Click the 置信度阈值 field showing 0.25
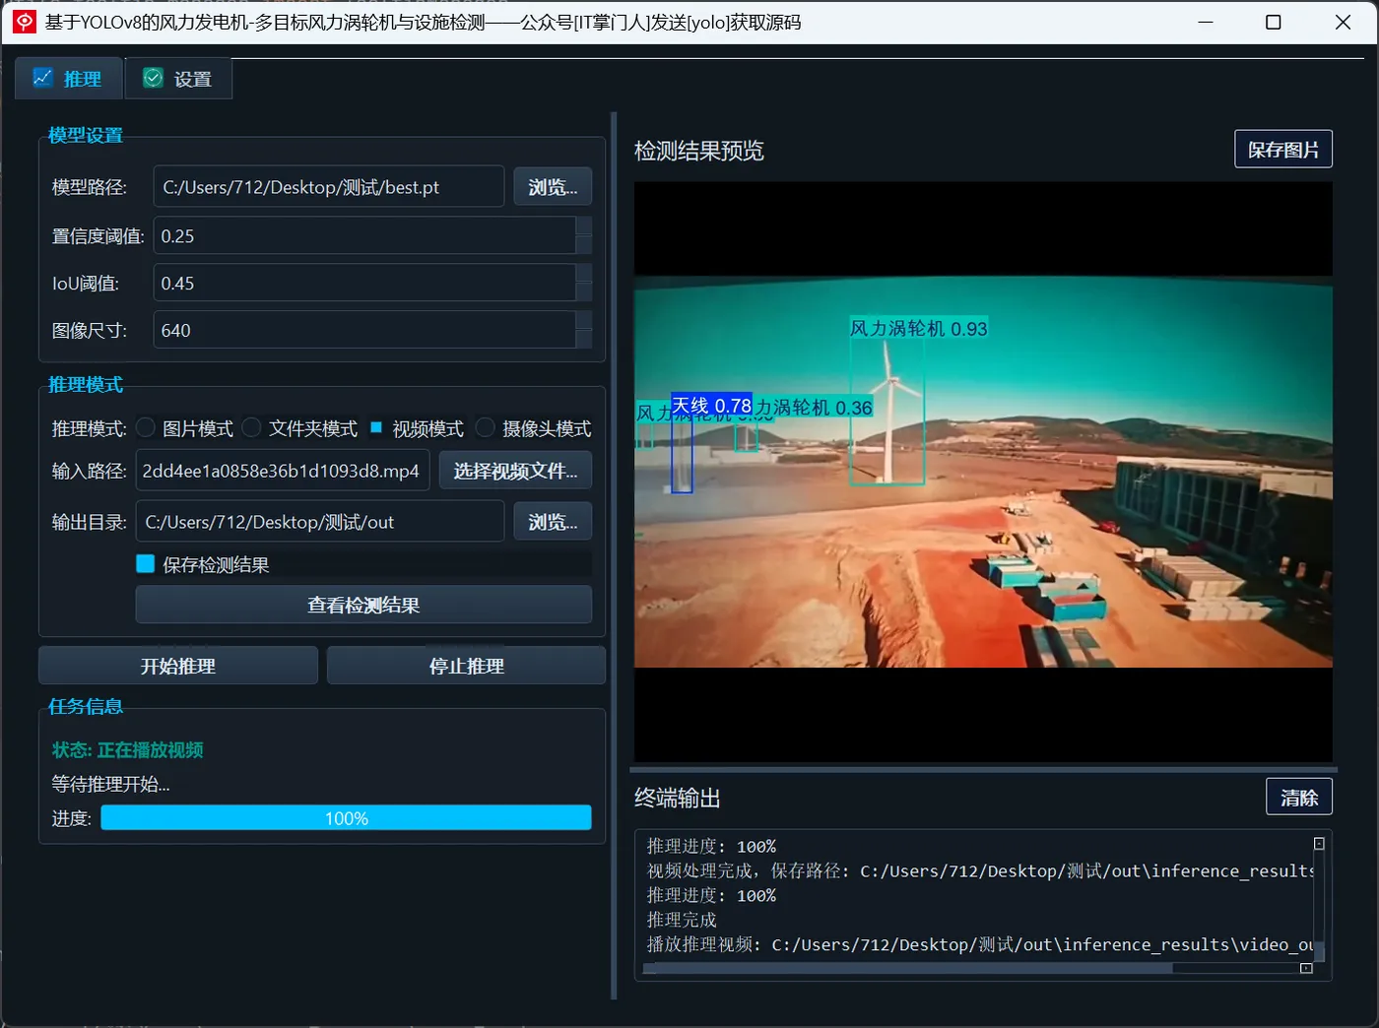The image size is (1379, 1028). [364, 236]
